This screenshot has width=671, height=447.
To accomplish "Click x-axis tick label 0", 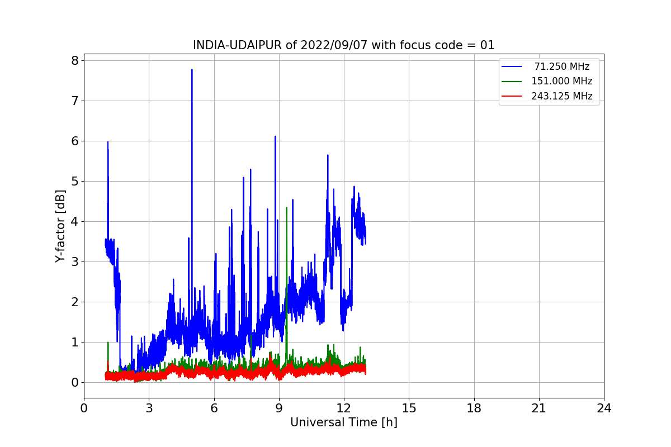I will (84, 408).
